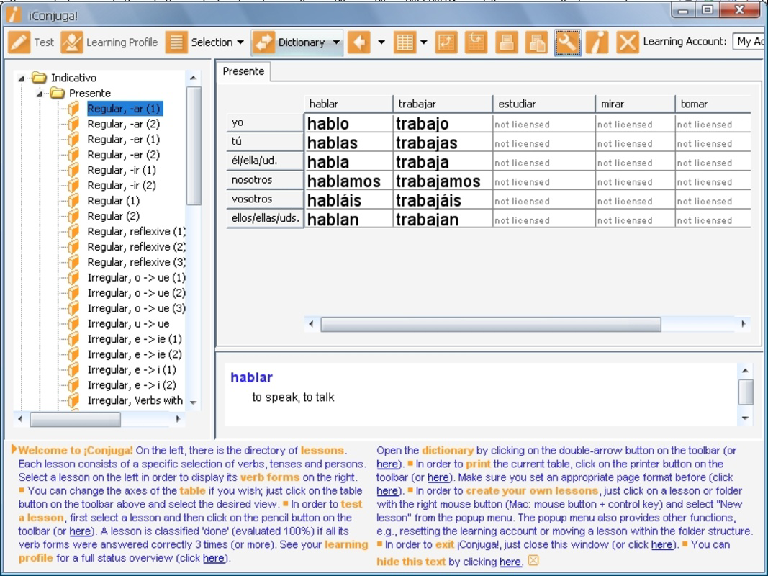The width and height of the screenshot is (768, 576).
Task: Click the reset learning account icon
Action: click(x=446, y=42)
